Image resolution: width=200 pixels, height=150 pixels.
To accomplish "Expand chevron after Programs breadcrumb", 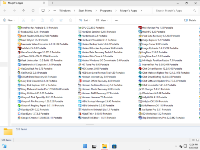I will click(116, 11).
